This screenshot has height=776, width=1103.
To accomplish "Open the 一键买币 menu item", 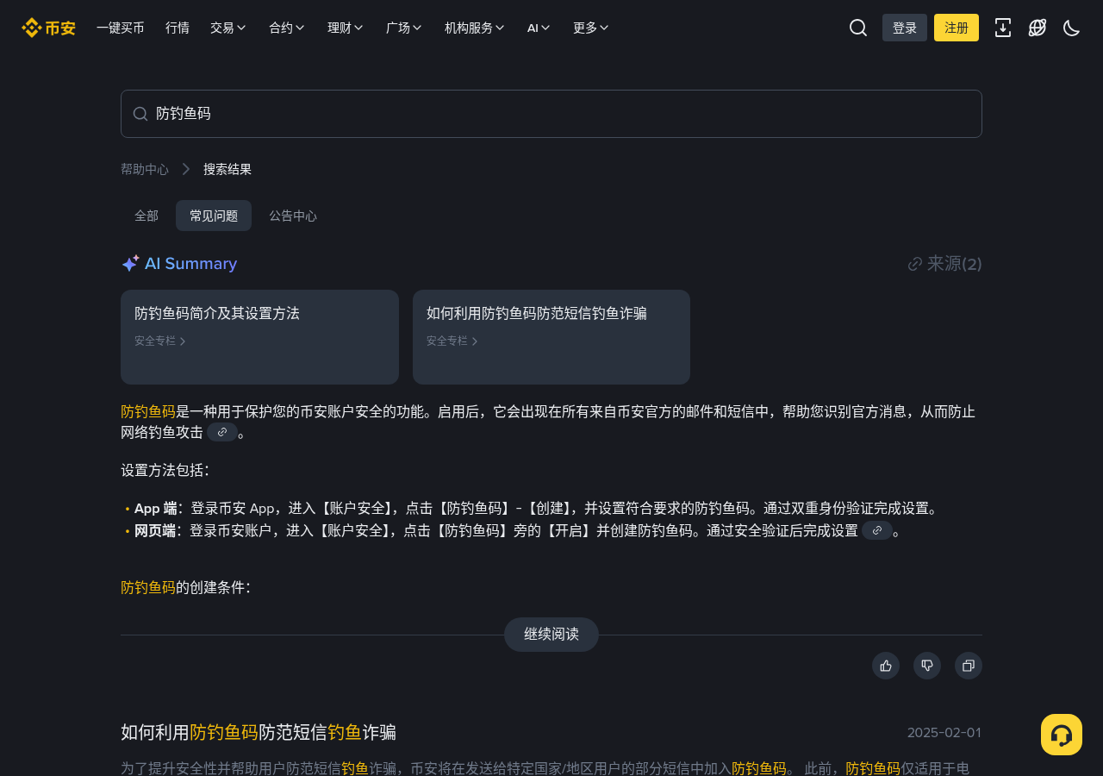I will 121,28.
